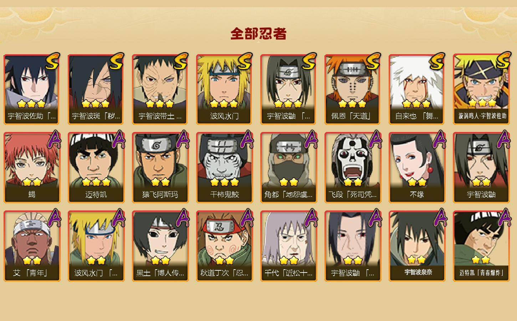Image resolution: width=517 pixels, height=321 pixels.
Task: Open the 艾「青年」 ninja card
Action: [x=32, y=246]
